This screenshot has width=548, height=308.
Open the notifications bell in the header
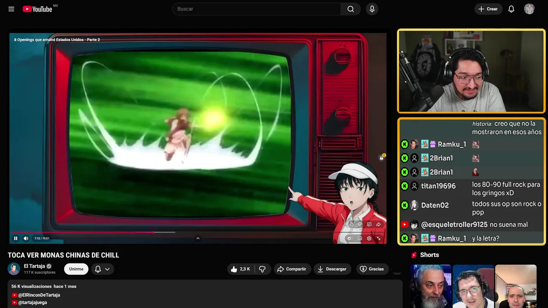pos(511,9)
